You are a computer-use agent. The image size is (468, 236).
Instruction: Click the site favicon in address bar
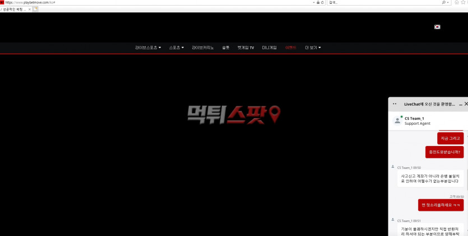(x=2, y=2)
